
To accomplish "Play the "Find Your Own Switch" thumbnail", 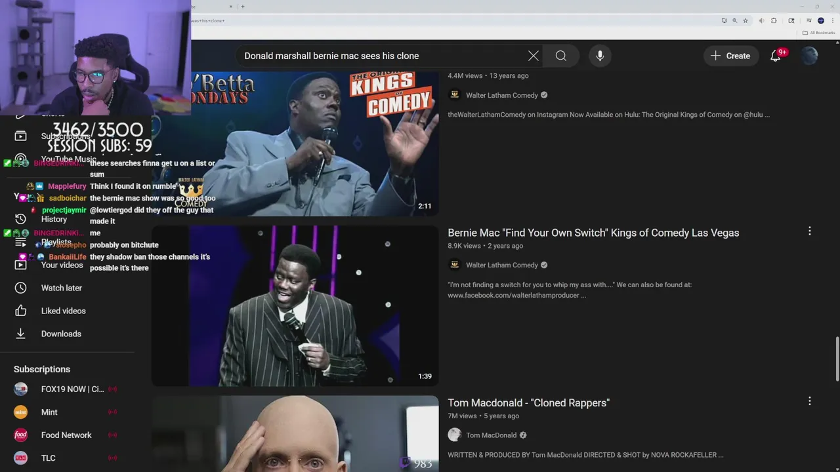I will click(295, 306).
